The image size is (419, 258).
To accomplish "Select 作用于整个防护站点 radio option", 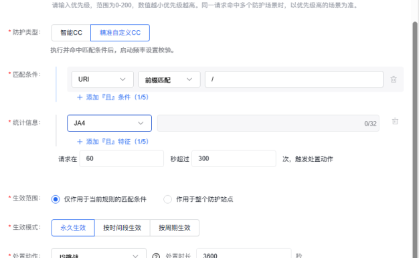I will (167, 199).
